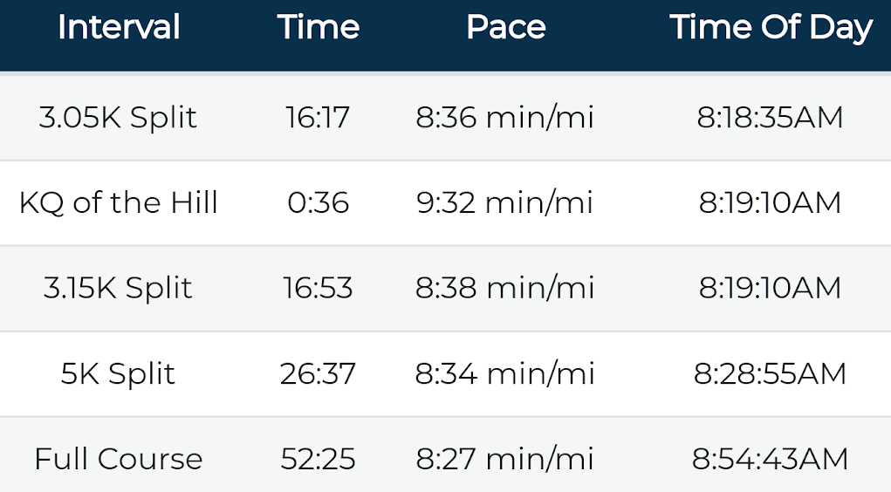Image resolution: width=891 pixels, height=492 pixels.
Task: Click the Time column header
Action: tap(319, 28)
